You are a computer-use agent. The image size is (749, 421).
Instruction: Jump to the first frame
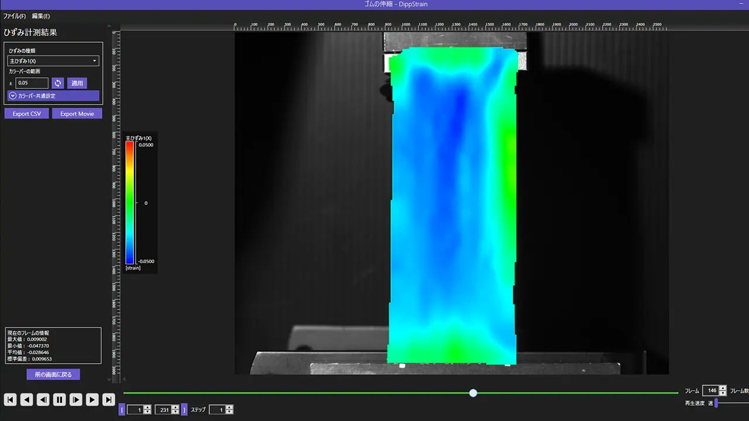point(10,400)
